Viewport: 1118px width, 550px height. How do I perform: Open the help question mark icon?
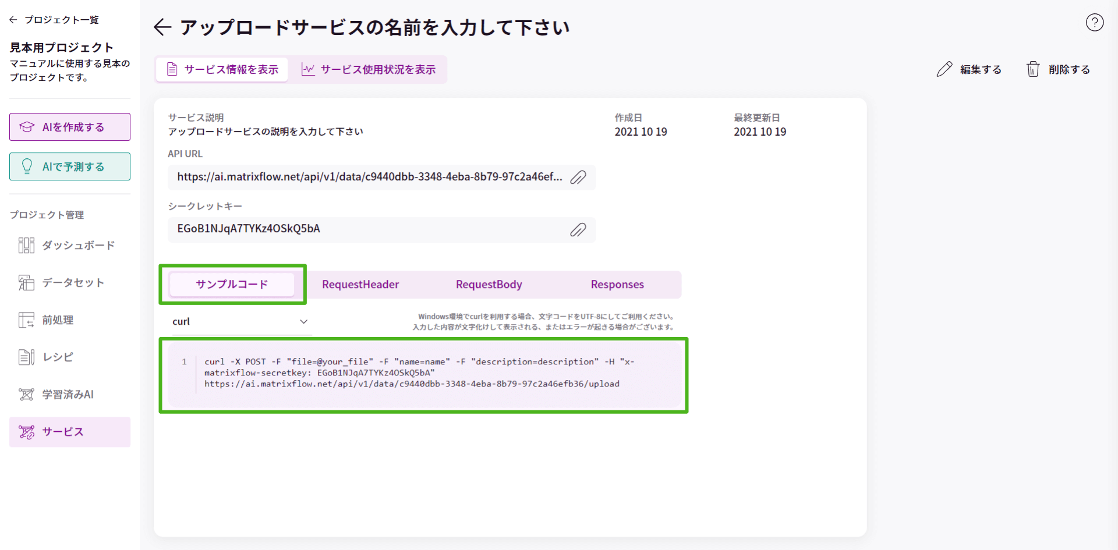[1094, 23]
